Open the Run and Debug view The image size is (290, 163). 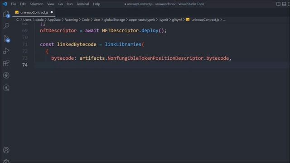click(6, 51)
